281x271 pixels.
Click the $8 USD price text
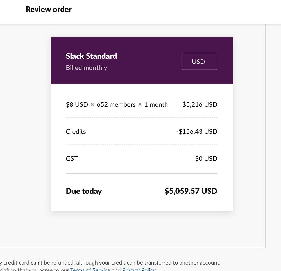(x=77, y=105)
